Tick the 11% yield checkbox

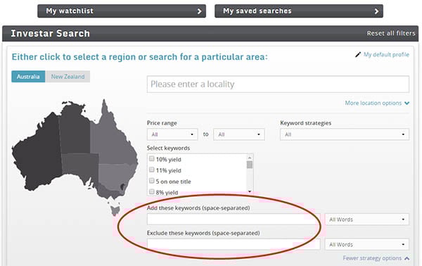pyautogui.click(x=152, y=170)
